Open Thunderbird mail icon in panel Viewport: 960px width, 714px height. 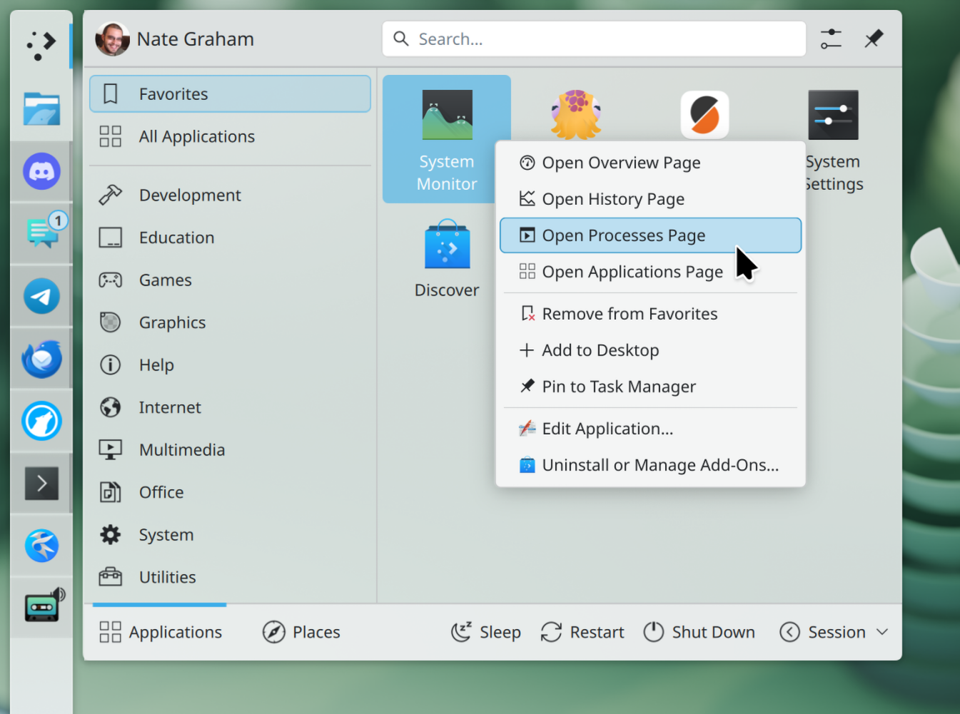(x=41, y=359)
